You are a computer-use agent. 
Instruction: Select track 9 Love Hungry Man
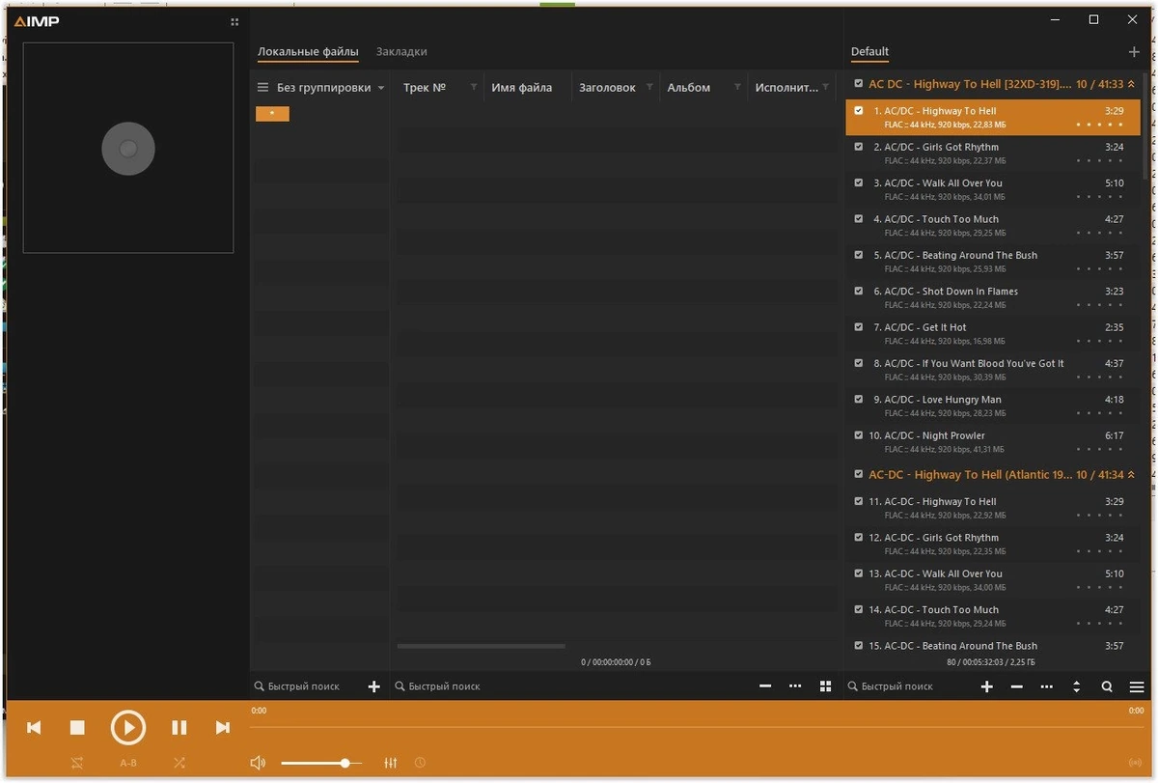point(993,405)
